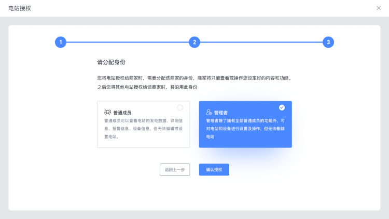Choose the 普通成员 role card
The height and width of the screenshot is (219, 389).
[x=143, y=125]
